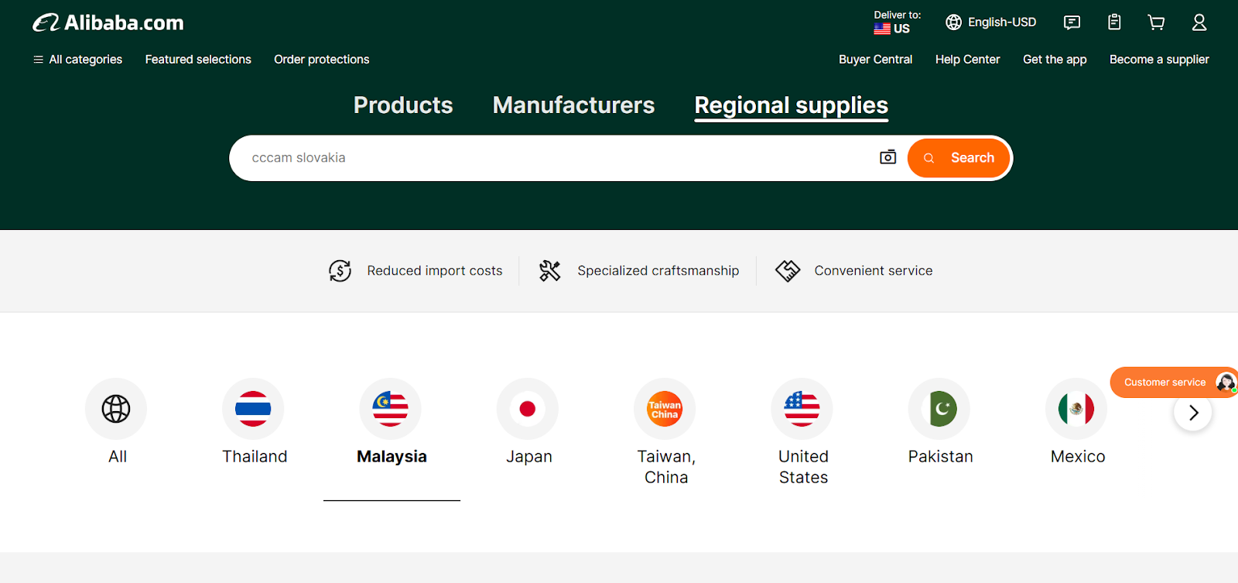Click the Pakistan region label
The width and height of the screenshot is (1238, 583).
pos(940,457)
